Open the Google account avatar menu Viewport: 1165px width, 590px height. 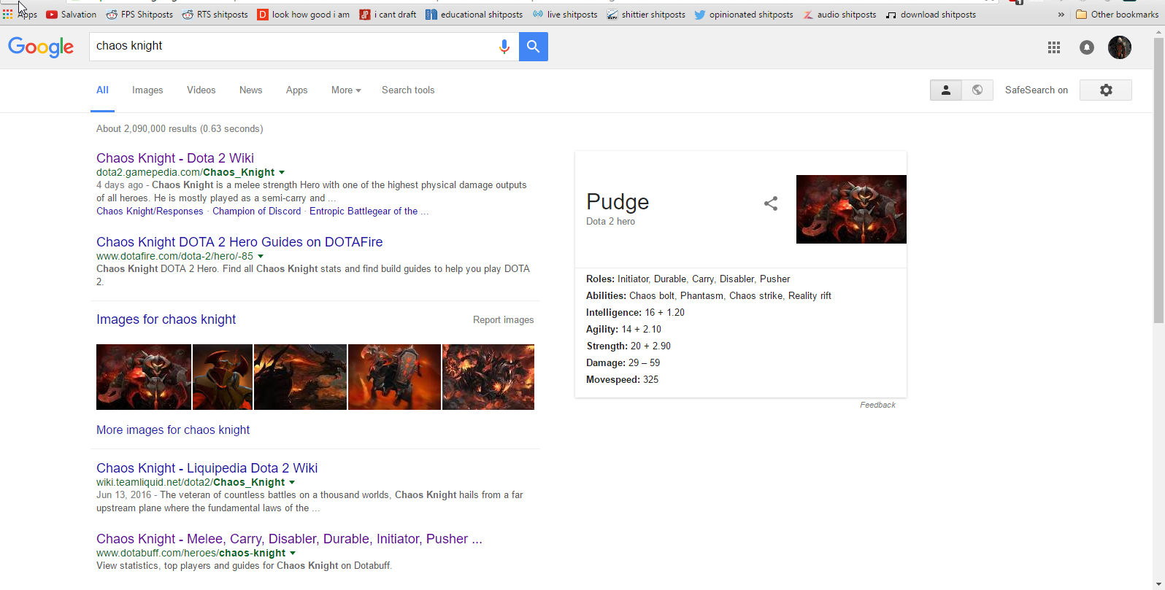tap(1120, 47)
